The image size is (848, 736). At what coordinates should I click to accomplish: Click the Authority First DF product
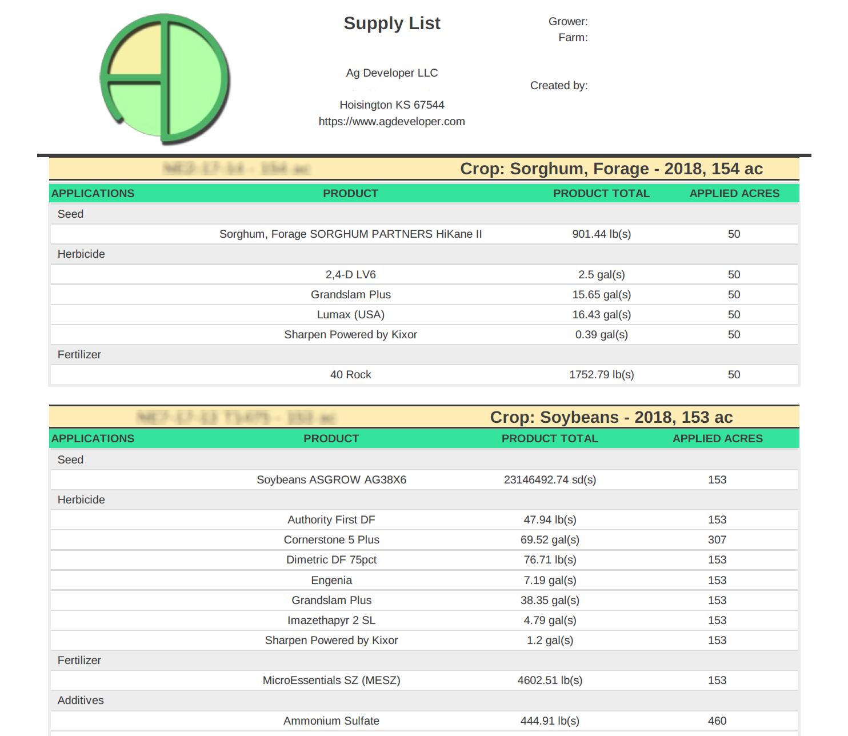(331, 519)
